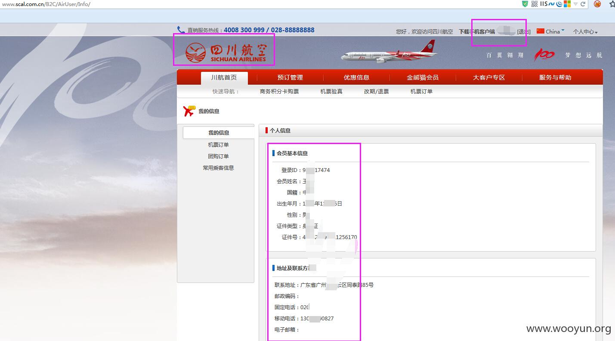
Task: Click the 联系地址 address row
Action: [324, 285]
